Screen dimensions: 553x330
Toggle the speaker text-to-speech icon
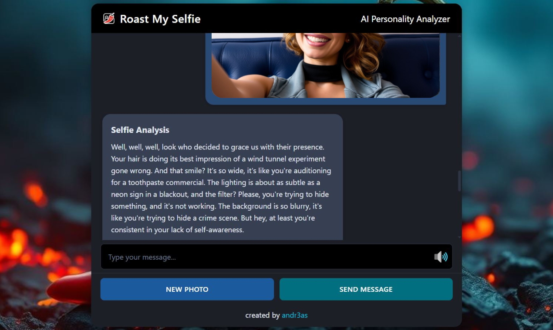pyautogui.click(x=441, y=257)
